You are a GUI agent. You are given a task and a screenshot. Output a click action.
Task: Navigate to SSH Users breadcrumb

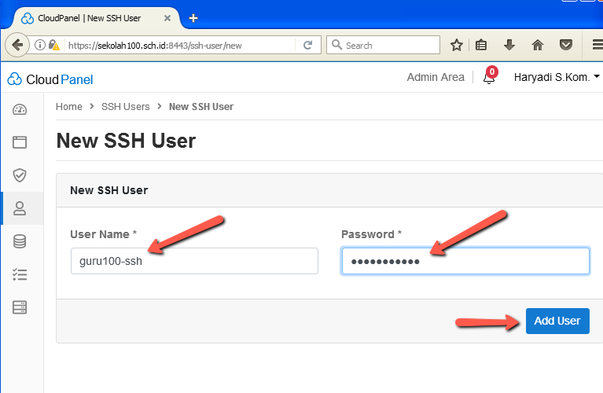[125, 107]
